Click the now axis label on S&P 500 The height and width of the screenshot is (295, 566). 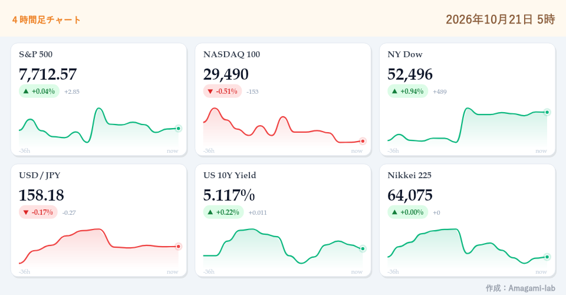tap(173, 151)
